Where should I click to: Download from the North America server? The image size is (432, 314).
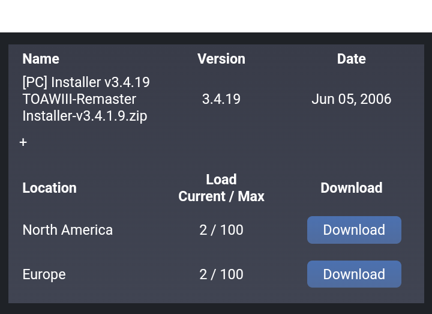pyautogui.click(x=354, y=230)
